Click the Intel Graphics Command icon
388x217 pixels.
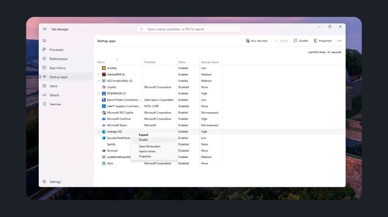[x=104, y=106]
